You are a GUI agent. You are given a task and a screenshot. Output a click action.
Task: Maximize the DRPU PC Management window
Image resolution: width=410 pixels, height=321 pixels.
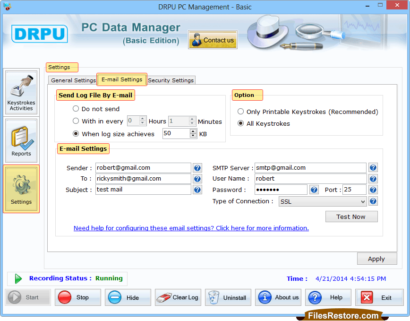tap(380, 5)
